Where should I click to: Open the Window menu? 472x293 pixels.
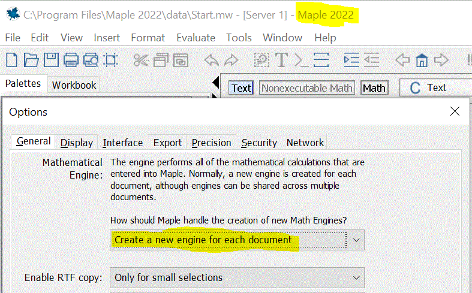click(282, 38)
